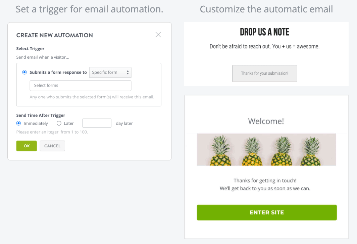Click the Thanks for getting in touch text
Screen dimensions: 357x244
pyautogui.click(x=266, y=180)
